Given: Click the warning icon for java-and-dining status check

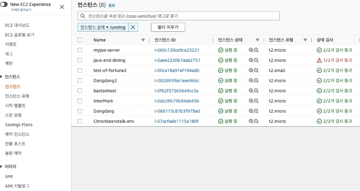Looking at the screenshot, I should tap(319, 60).
